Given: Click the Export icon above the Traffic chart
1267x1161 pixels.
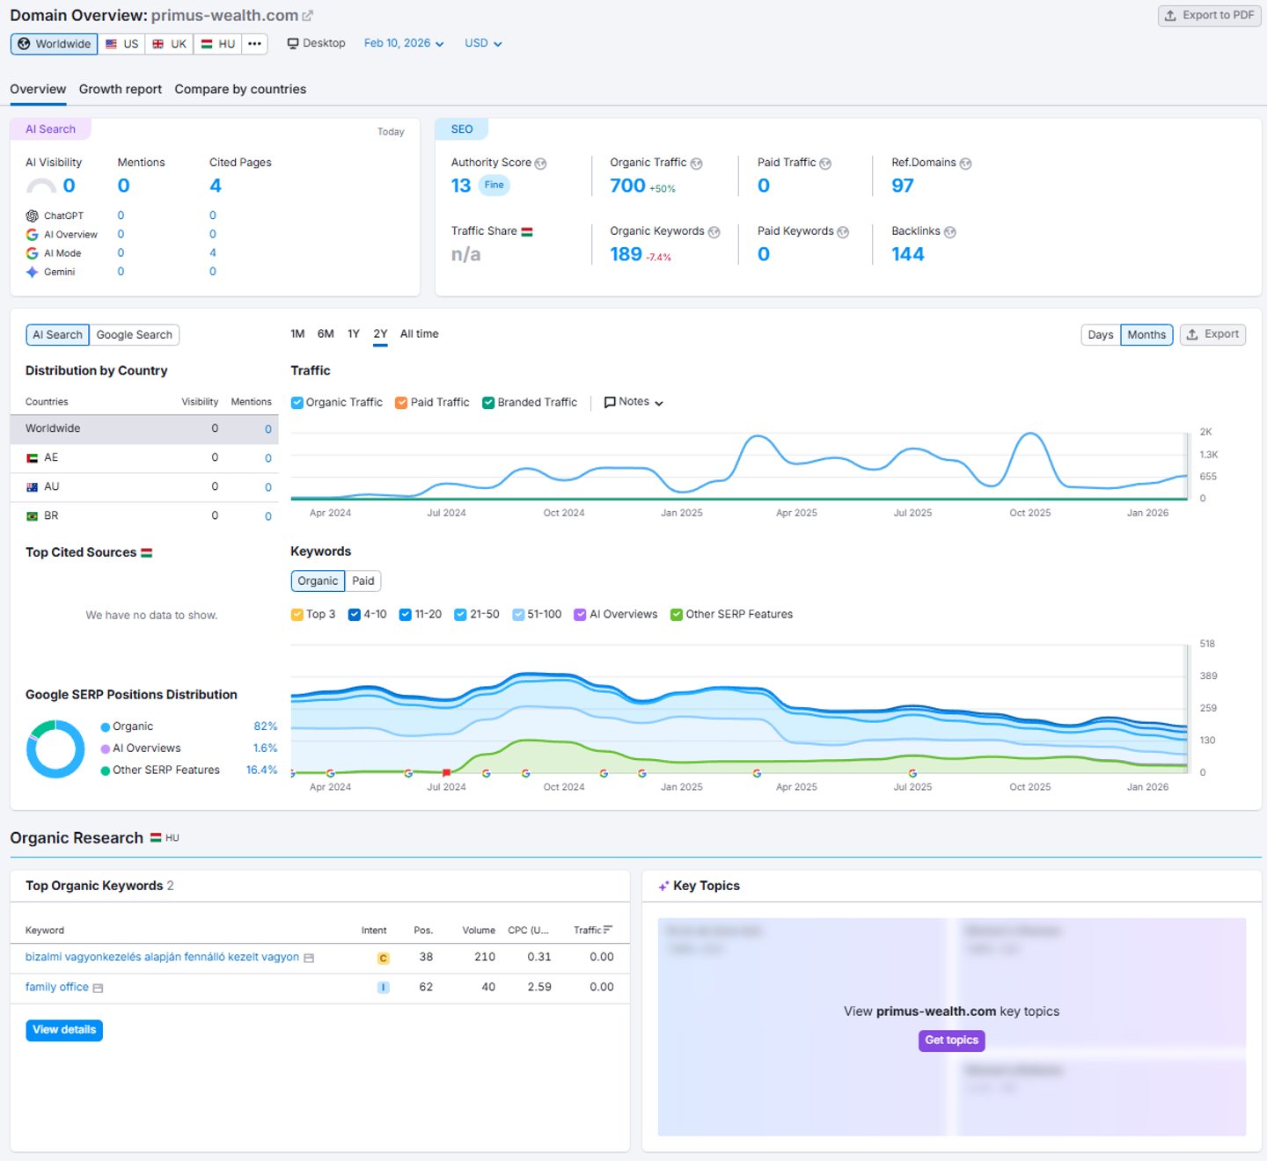Looking at the screenshot, I should point(1192,334).
